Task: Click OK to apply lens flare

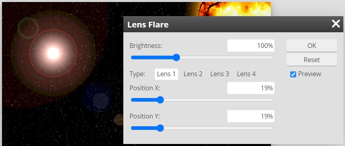Action: point(312,46)
